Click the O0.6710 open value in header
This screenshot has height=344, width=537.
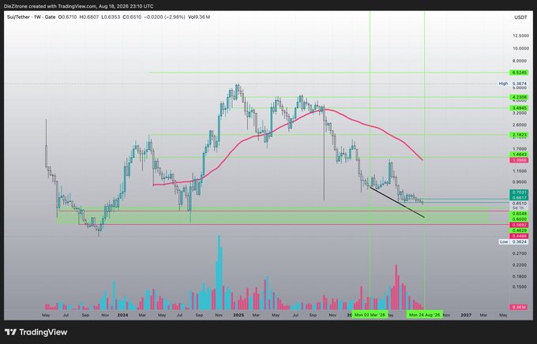67,17
